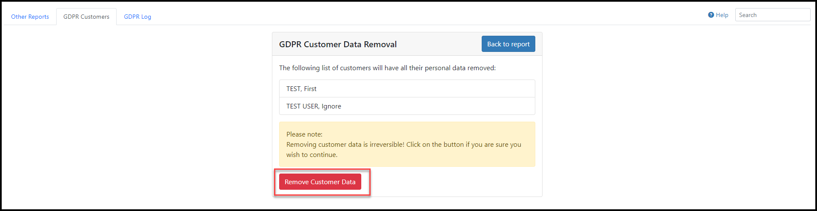The width and height of the screenshot is (817, 211).
Task: Confirm with the red Remove Customer Data button
Action: (x=320, y=182)
